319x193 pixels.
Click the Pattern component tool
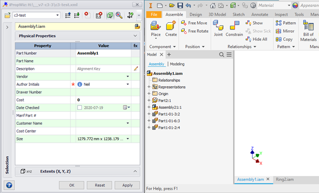286,23
